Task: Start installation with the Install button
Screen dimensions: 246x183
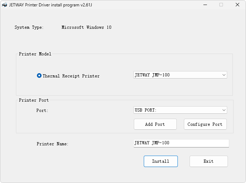Action: click(161, 161)
